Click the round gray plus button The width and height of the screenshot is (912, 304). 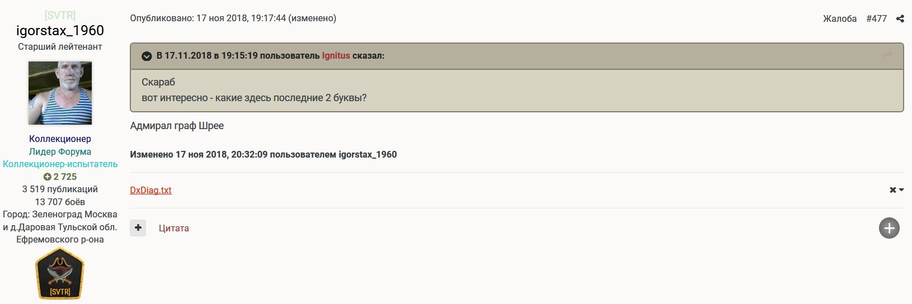click(x=889, y=228)
